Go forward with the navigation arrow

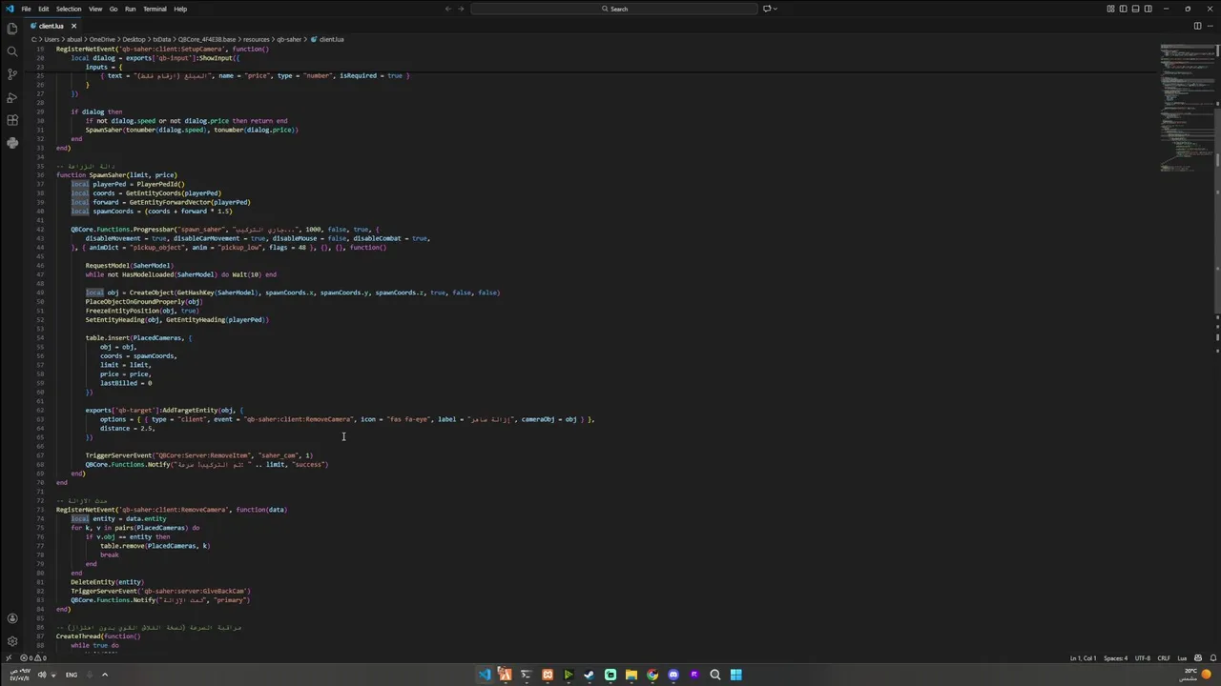[462, 9]
